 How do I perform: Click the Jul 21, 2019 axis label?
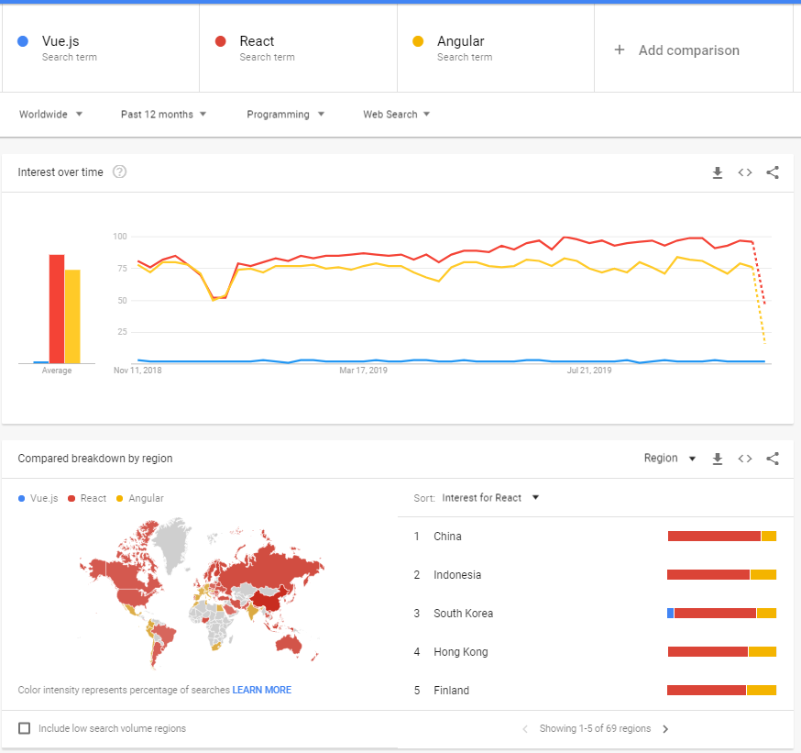pos(589,371)
